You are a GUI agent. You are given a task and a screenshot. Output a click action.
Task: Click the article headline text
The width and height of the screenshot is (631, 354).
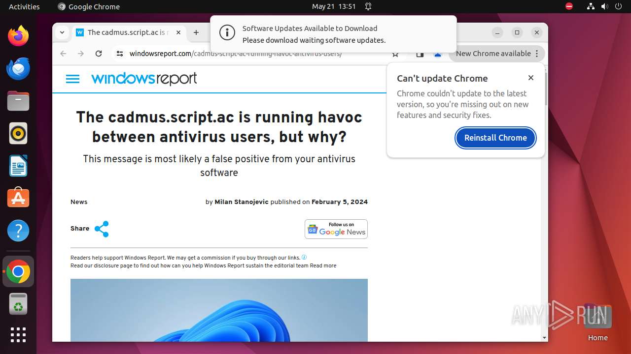[x=219, y=127]
